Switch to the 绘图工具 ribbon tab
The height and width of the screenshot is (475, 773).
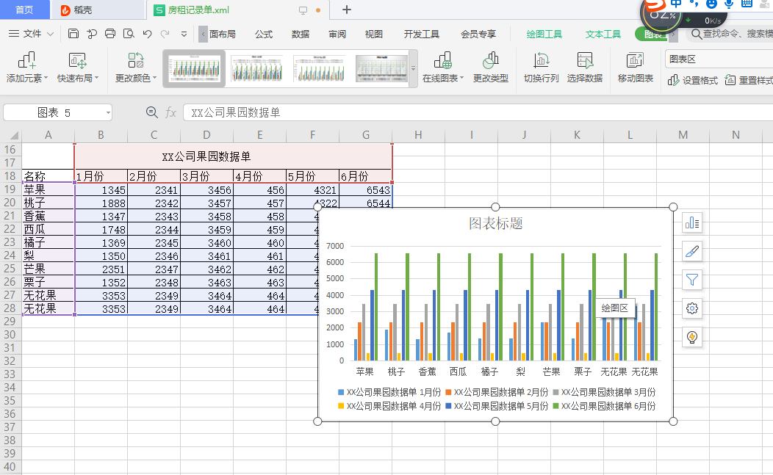click(544, 34)
